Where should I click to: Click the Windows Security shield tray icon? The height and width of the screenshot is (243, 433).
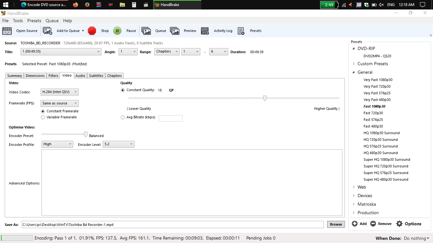click(x=366, y=5)
